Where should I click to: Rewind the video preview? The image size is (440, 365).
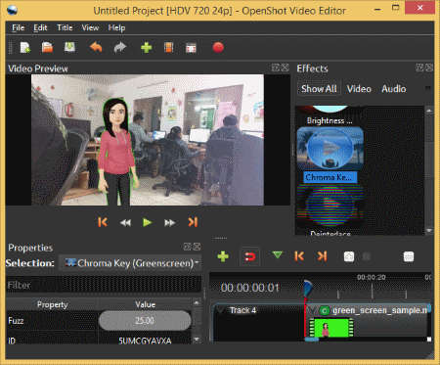click(x=125, y=223)
